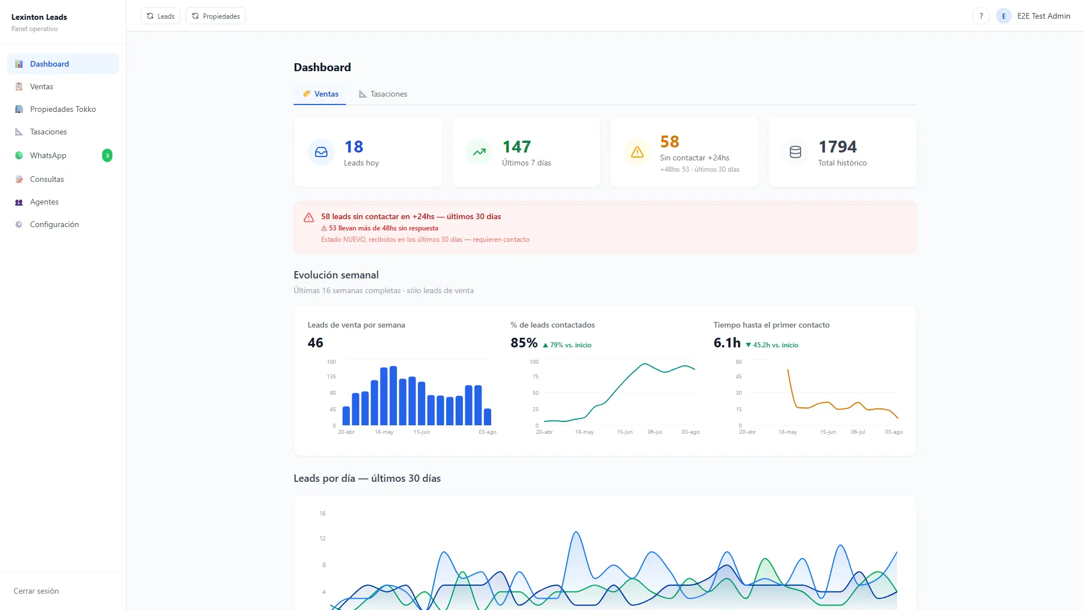Viewport: 1084px width, 610px height.
Task: Sync Propiedades using the top button
Action: tap(216, 16)
